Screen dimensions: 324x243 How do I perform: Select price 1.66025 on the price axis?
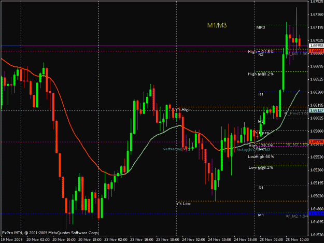click(x=317, y=118)
